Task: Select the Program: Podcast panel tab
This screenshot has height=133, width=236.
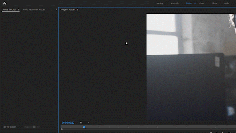Action: click(x=68, y=9)
